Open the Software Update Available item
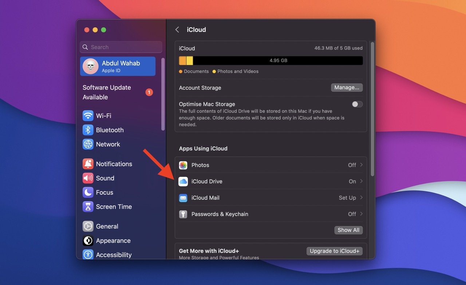 [x=118, y=92]
